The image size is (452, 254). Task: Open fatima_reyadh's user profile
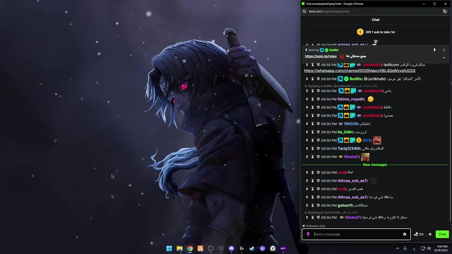coord(351,99)
